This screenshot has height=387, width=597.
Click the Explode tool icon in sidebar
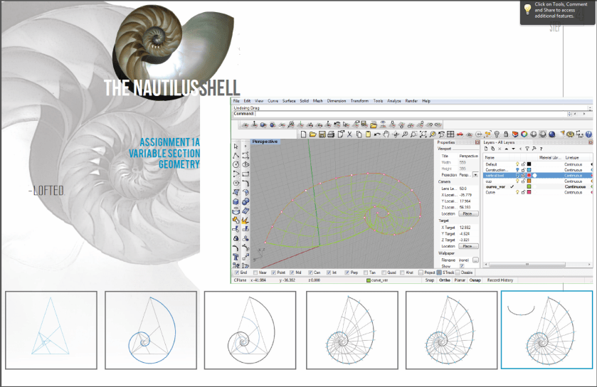(x=246, y=219)
